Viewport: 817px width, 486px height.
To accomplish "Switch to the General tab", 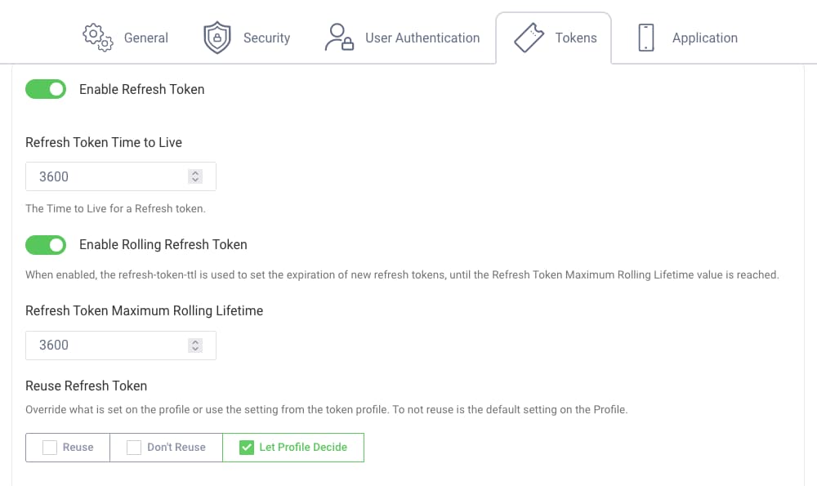I will [146, 38].
